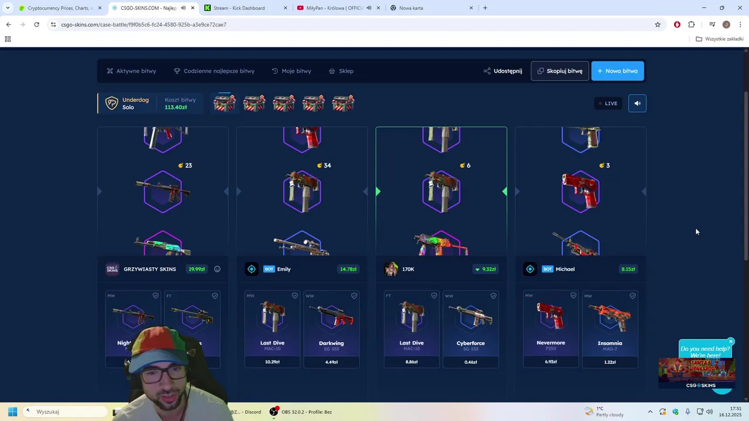The height and width of the screenshot is (421, 749).
Task: Start a Nowa bitwa
Action: point(617,71)
